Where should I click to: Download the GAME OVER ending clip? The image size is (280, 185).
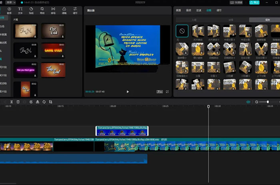63,56
